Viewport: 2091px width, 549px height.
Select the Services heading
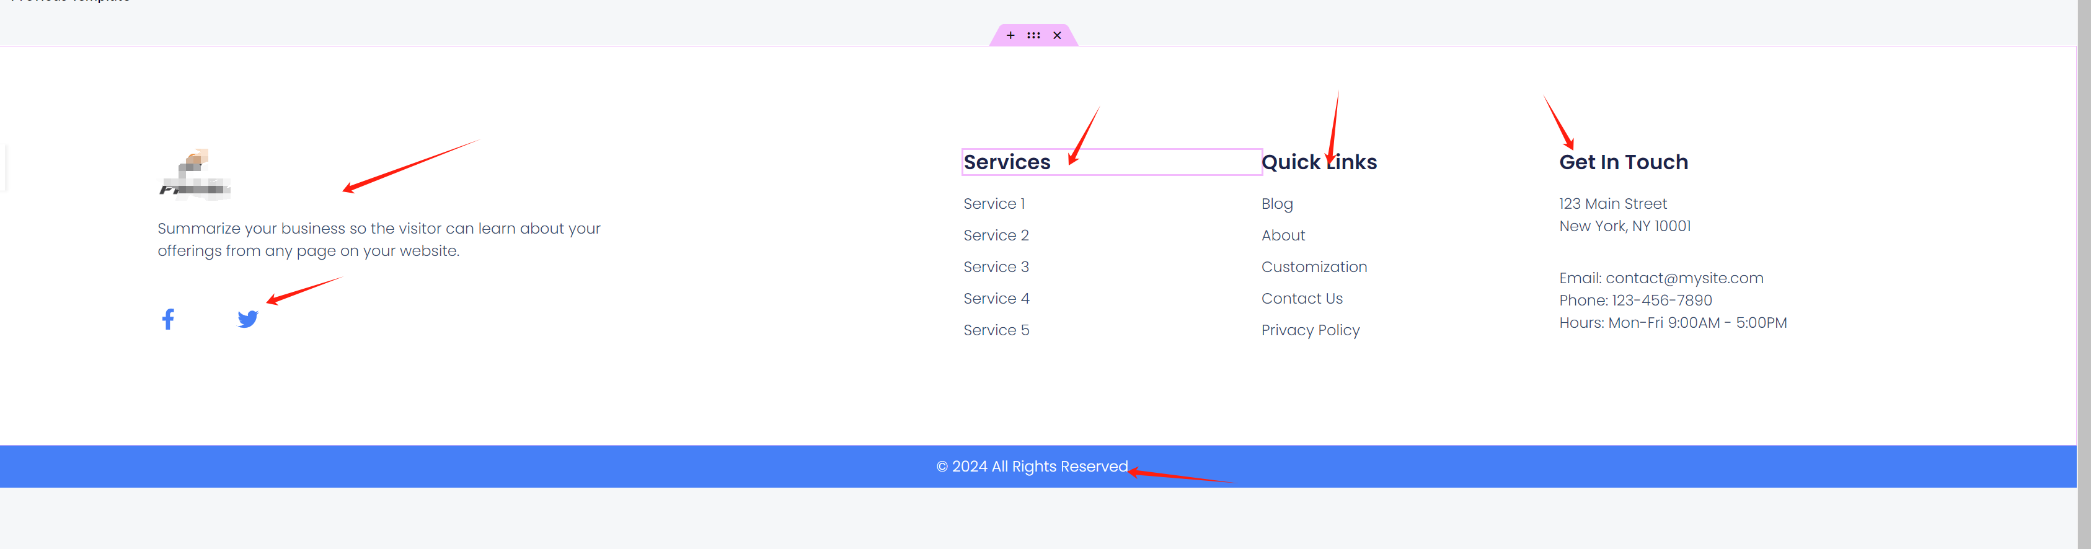click(1007, 162)
